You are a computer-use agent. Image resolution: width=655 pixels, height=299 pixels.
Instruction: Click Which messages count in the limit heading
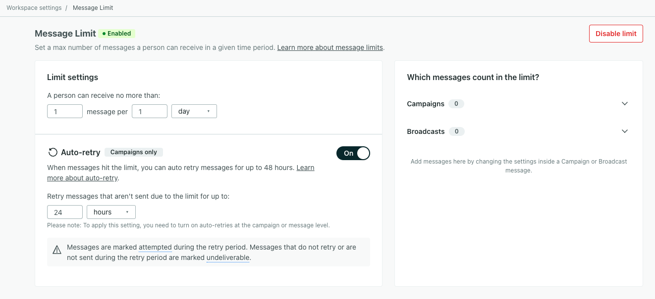click(x=473, y=77)
